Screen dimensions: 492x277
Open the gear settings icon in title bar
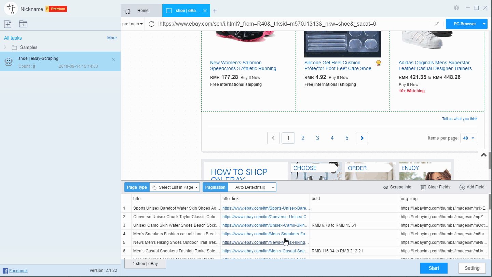(x=456, y=8)
